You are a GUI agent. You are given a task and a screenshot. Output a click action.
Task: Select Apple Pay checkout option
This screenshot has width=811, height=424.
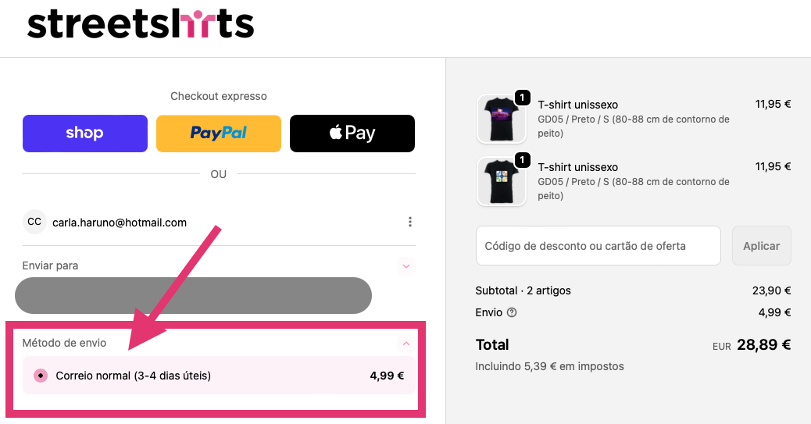point(352,133)
